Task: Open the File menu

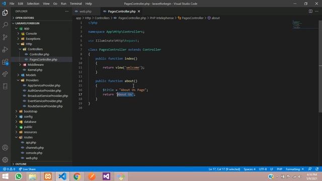Action: click(12, 4)
